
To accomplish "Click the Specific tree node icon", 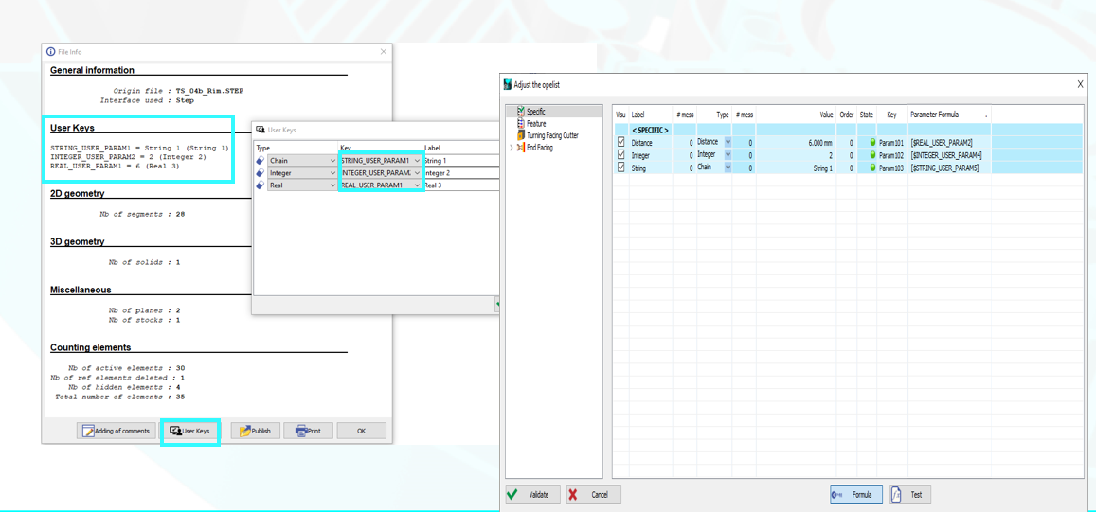I will pos(521,112).
